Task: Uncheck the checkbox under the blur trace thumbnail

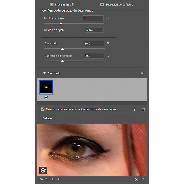Action: click(x=46, y=97)
